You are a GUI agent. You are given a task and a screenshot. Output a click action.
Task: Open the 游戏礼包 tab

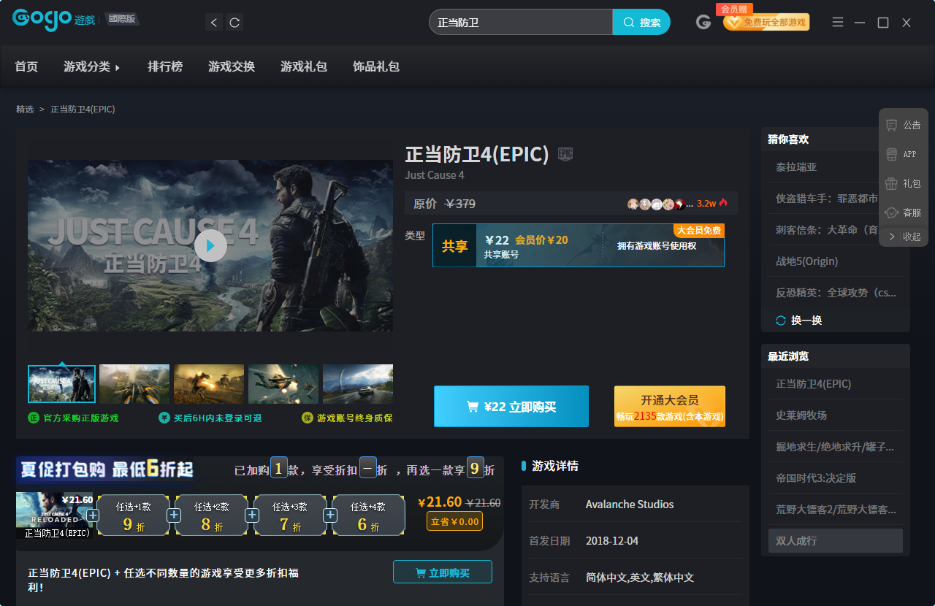pos(304,66)
